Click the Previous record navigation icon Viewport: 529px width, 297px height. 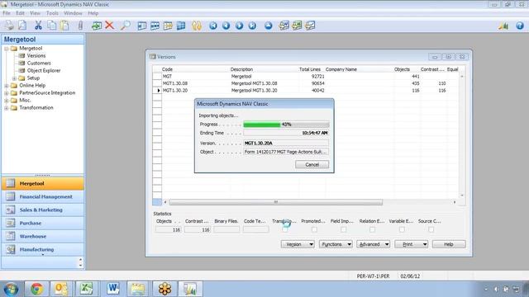point(226,26)
